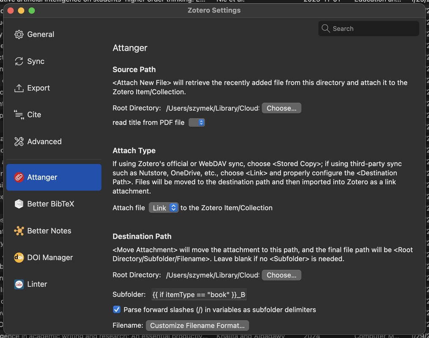Click Choose for Source Path root directory
429x338 pixels.
tap(281, 108)
